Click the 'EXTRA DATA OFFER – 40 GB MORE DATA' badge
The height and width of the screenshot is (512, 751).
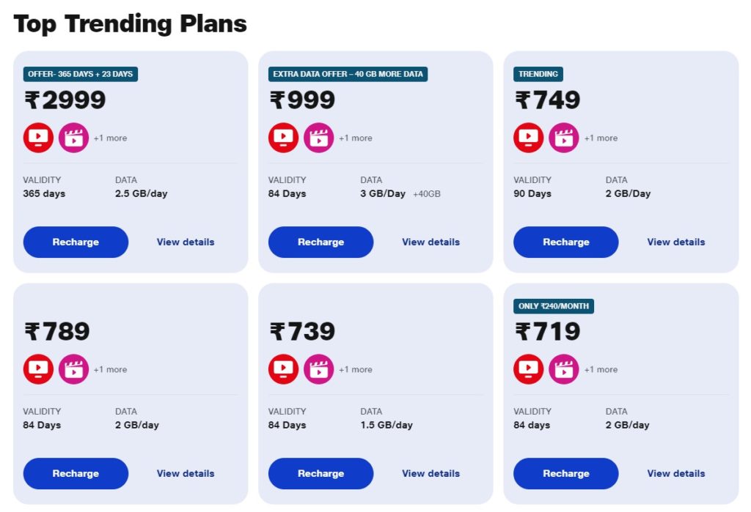coord(348,74)
